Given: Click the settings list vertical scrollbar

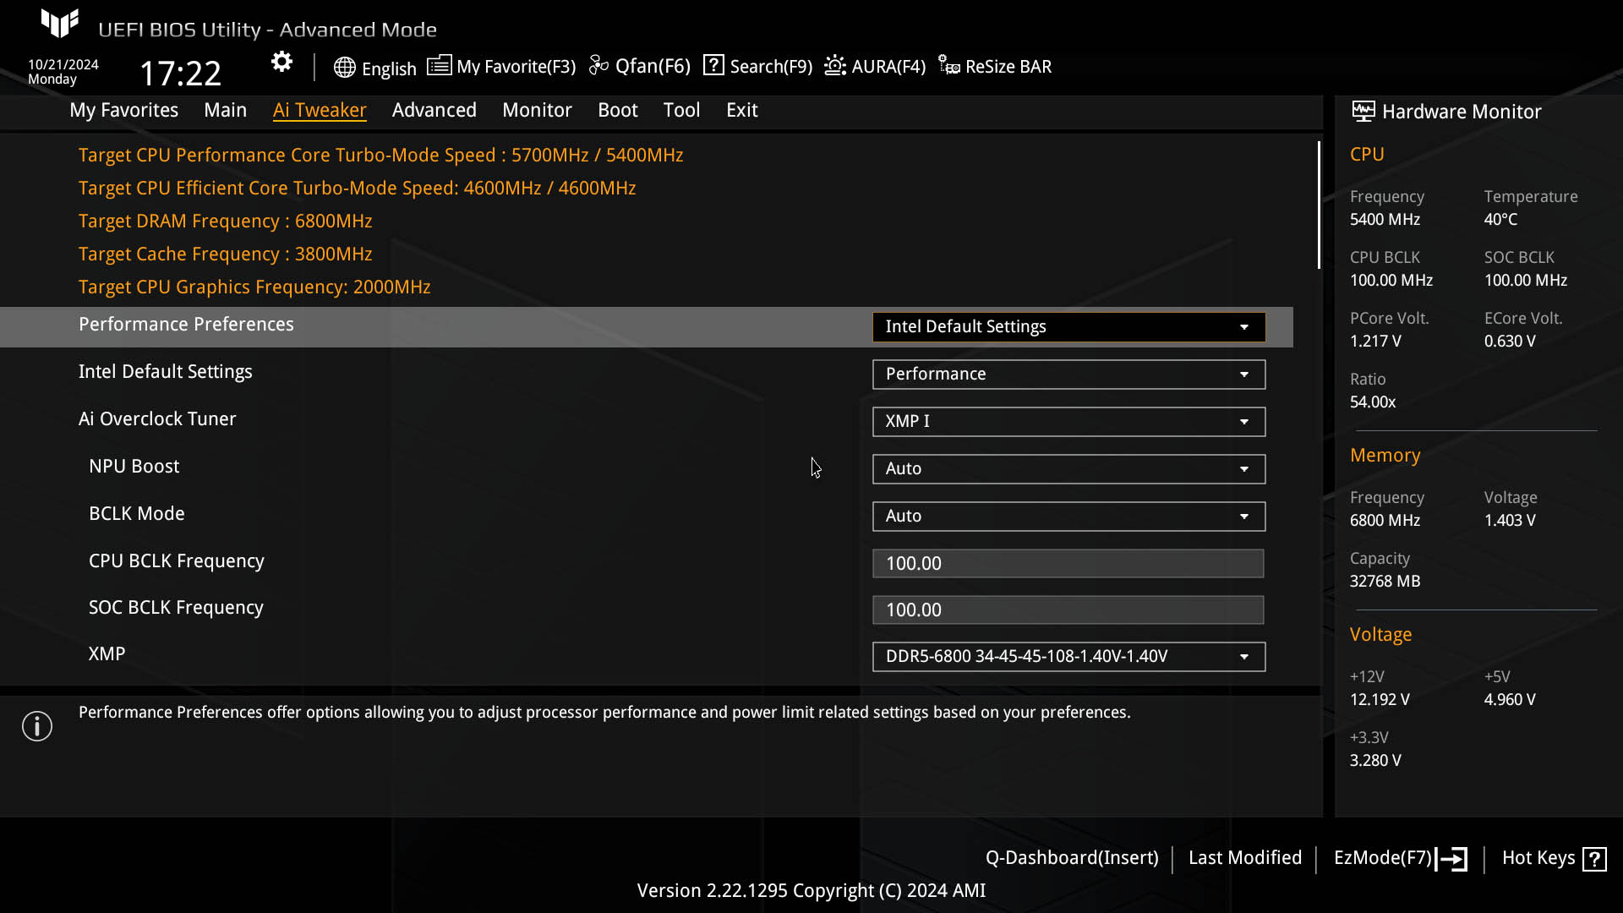Looking at the screenshot, I should pos(1319,205).
